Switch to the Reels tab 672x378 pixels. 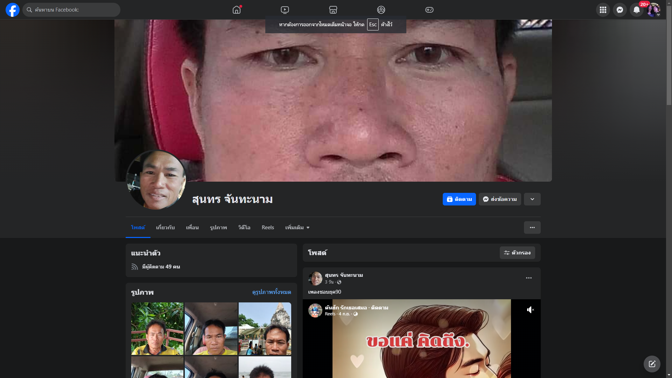point(268,227)
